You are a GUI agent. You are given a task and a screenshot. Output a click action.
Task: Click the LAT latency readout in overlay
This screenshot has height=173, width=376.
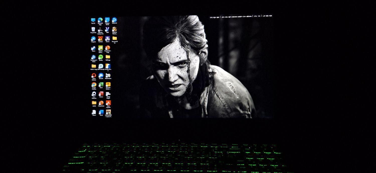pyautogui.click(x=267, y=16)
